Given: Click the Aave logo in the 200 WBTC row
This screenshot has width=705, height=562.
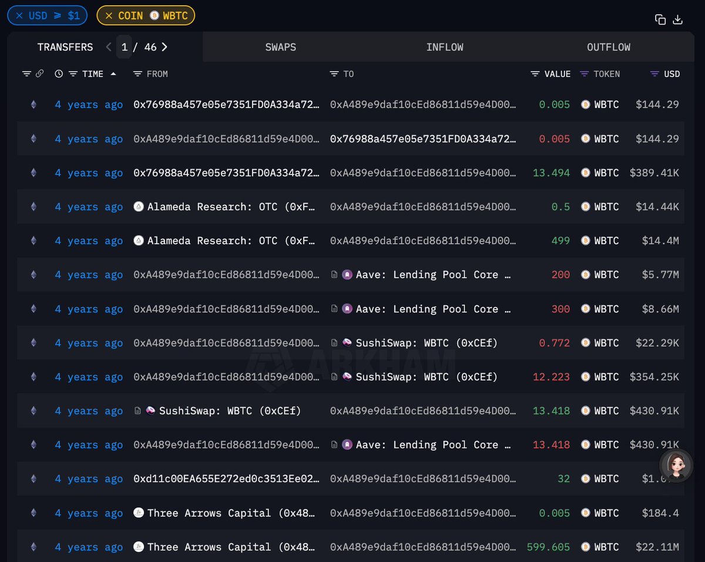Looking at the screenshot, I should pos(347,275).
